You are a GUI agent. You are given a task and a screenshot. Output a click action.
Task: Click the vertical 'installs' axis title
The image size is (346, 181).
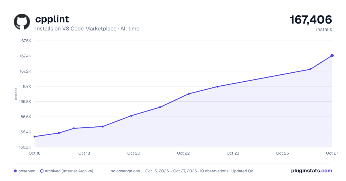point(16,94)
